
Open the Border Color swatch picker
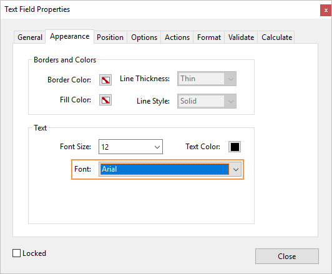click(105, 80)
